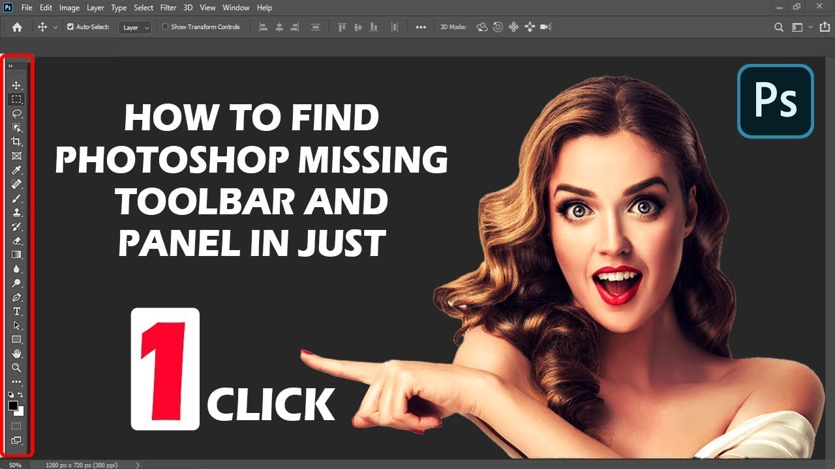Open the status bar info arrow

click(x=137, y=465)
